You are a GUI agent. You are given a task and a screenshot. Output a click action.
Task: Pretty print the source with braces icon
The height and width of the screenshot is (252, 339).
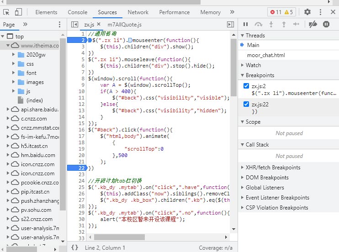pos(74,247)
